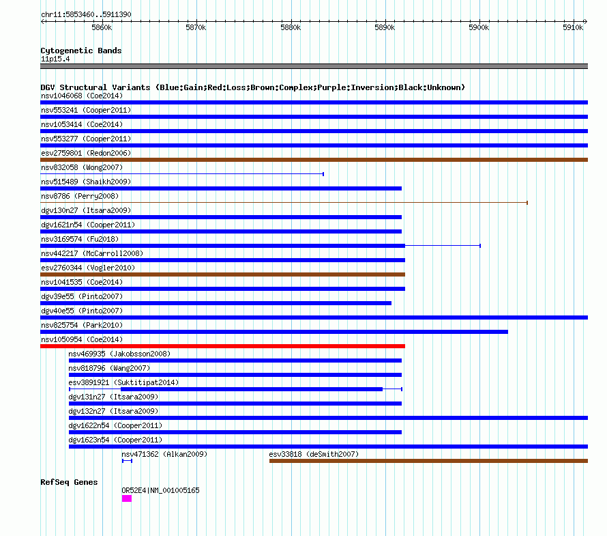Open esv2760344 (Vogler2010) label
Viewport: 607px width, 536px height.
coord(88,268)
